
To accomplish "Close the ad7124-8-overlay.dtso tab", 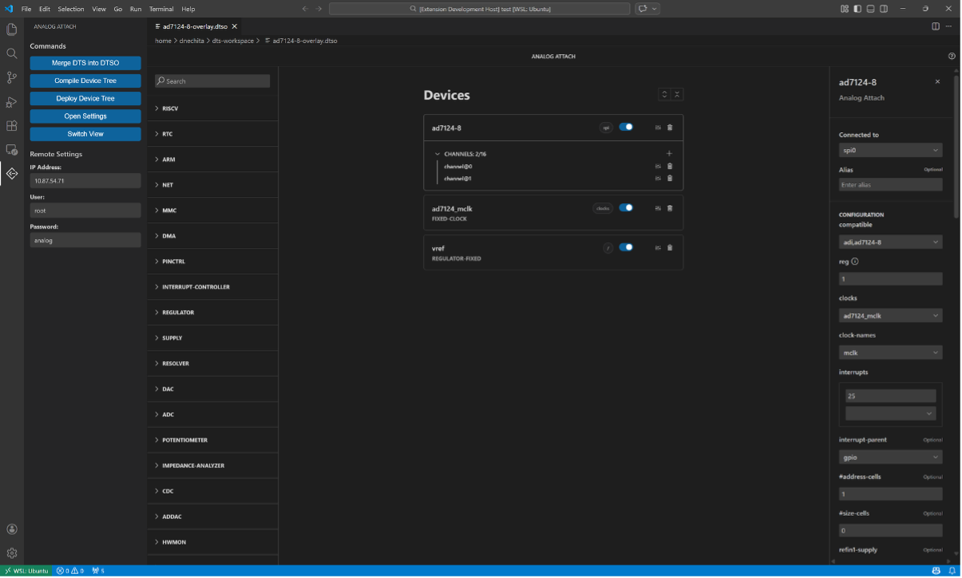I will (x=235, y=26).
